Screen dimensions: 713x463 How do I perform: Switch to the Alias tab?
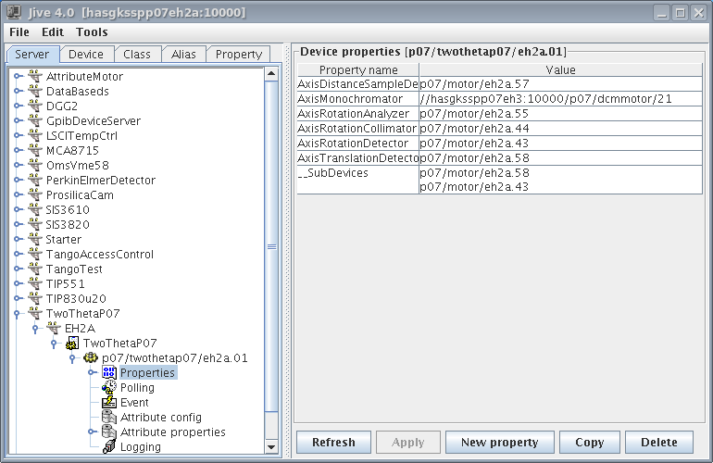(x=183, y=54)
